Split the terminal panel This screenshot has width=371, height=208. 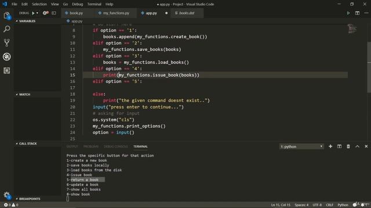coord(339,146)
